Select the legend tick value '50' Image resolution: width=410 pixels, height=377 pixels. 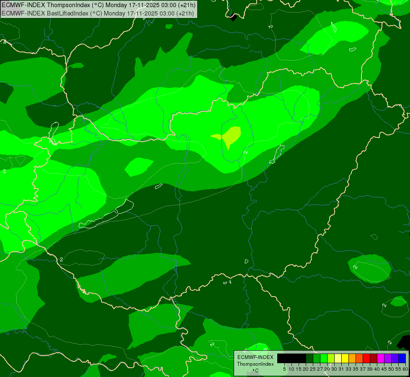click(x=391, y=369)
